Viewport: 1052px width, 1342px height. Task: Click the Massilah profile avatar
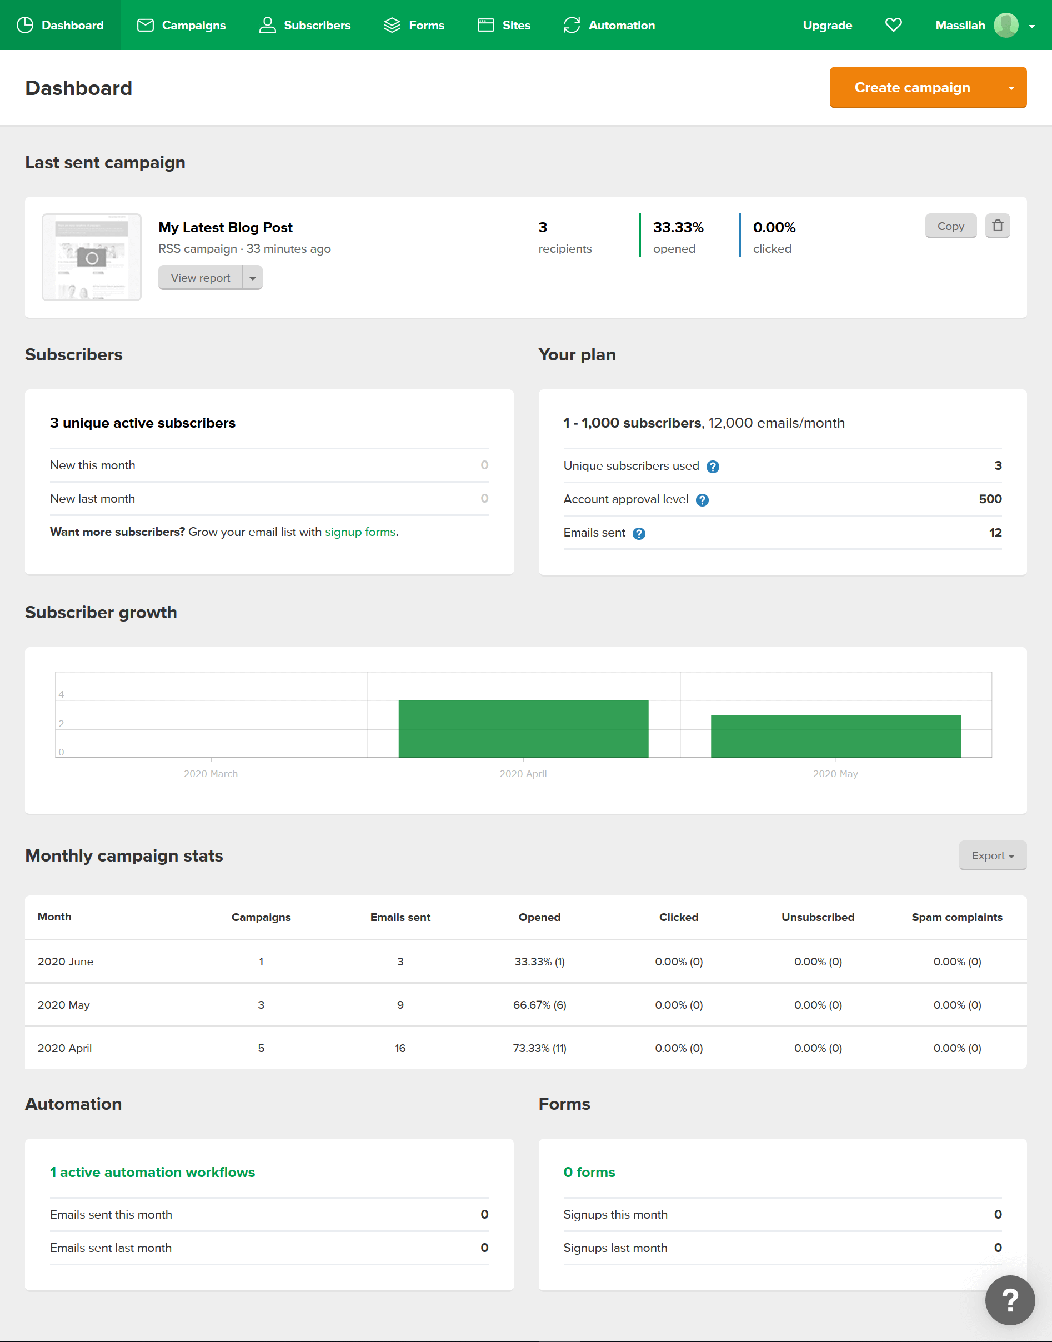pos(1006,25)
